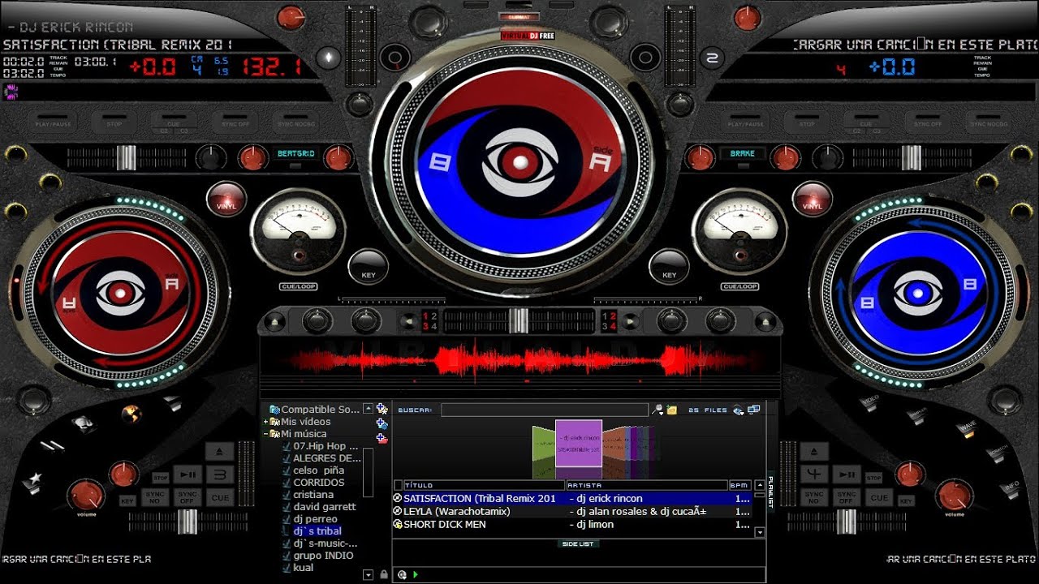Click playlist scroll up arrow
The image size is (1039, 584).
pos(760,485)
